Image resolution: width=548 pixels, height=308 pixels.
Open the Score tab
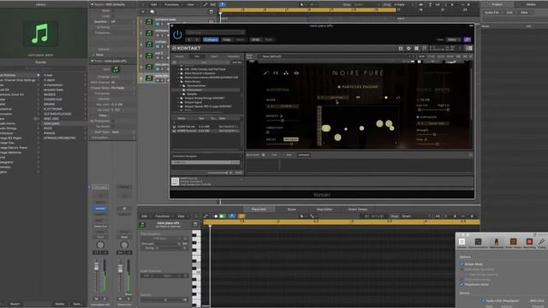tap(291, 209)
